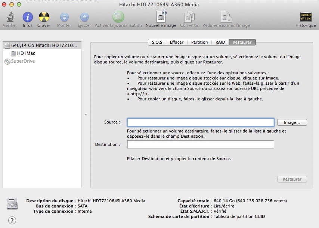Click Activer la journalisation icon

(x=118, y=17)
